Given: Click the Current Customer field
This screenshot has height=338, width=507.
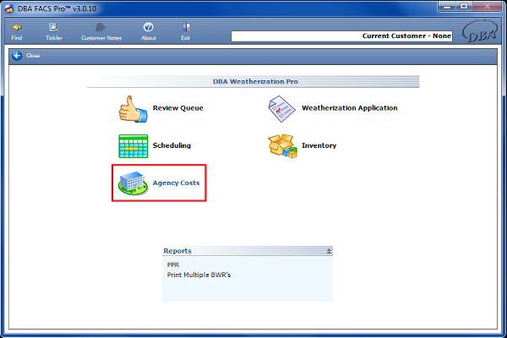Looking at the screenshot, I should (341, 35).
